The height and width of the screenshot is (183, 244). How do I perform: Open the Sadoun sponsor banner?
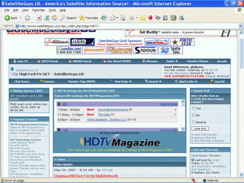[x=145, y=50]
